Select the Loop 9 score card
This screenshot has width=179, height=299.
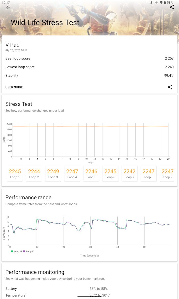[x=167, y=173]
